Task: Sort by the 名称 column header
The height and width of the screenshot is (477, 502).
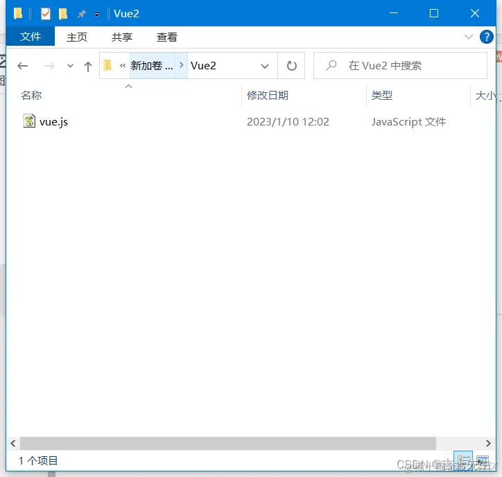Action: click(x=31, y=95)
